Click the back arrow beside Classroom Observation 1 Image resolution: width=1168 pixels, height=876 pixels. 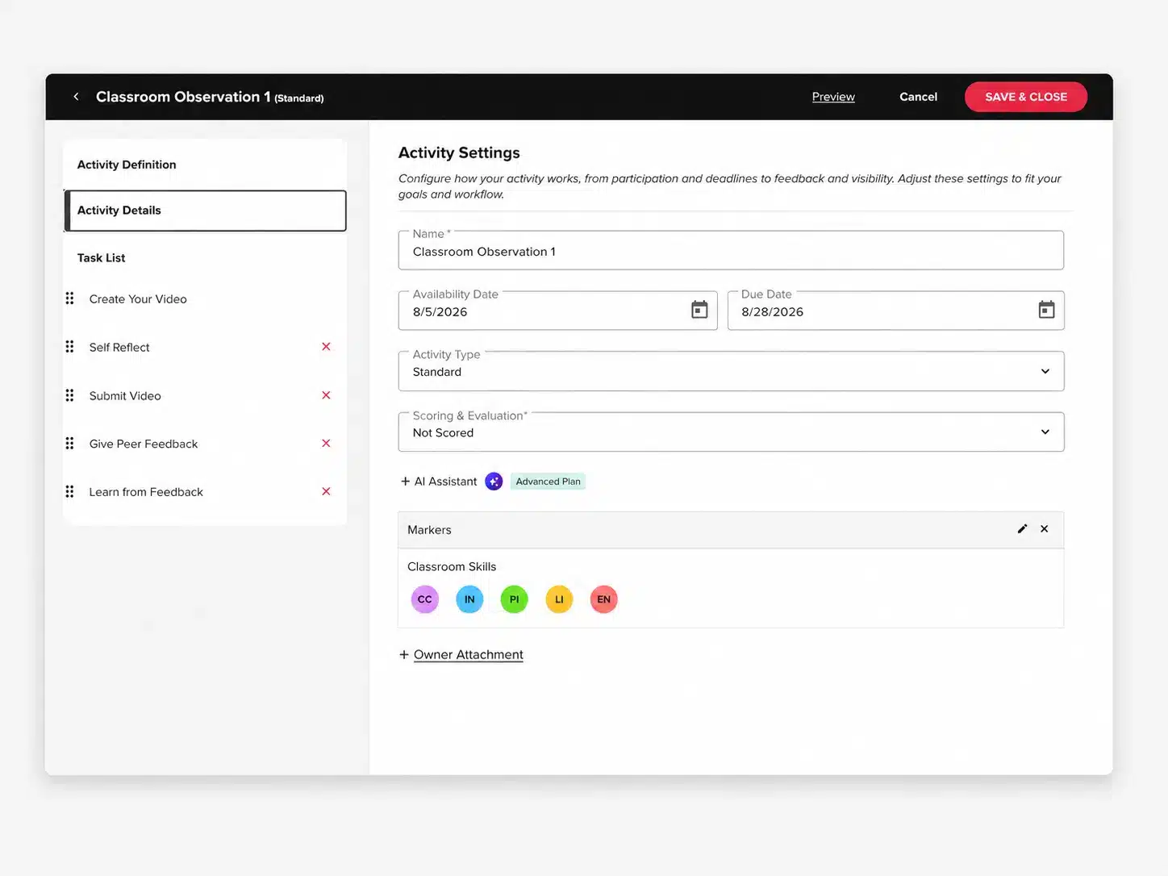pos(76,97)
